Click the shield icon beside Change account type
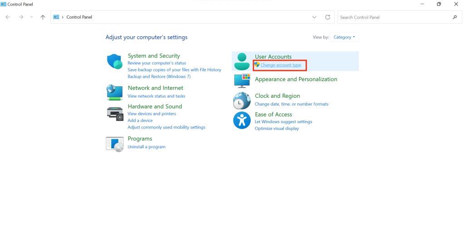The width and height of the screenshot is (465, 241). 257,64
